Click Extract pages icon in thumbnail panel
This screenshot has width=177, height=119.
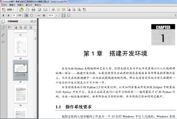[21, 27]
